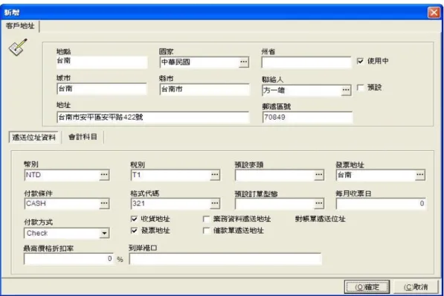This screenshot has height=296, width=444.
Task: Close the 新增 dialog window
Action: [x=434, y=13]
